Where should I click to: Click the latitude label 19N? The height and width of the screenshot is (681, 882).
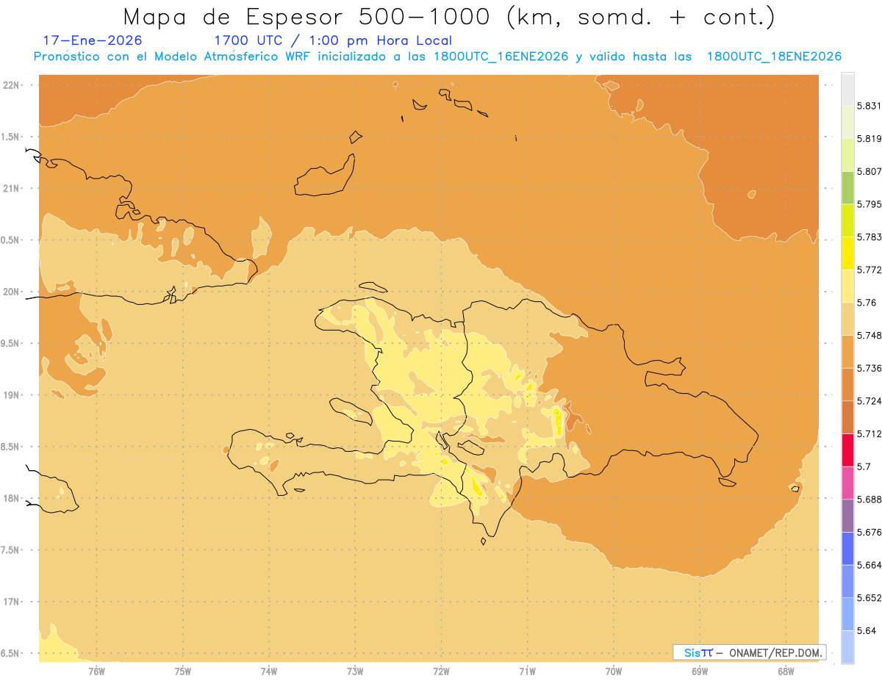(12, 395)
